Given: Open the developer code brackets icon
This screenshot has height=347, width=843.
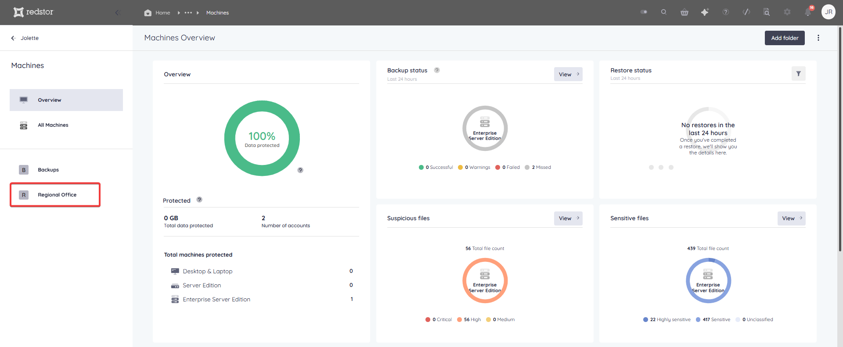Looking at the screenshot, I should [x=746, y=12].
